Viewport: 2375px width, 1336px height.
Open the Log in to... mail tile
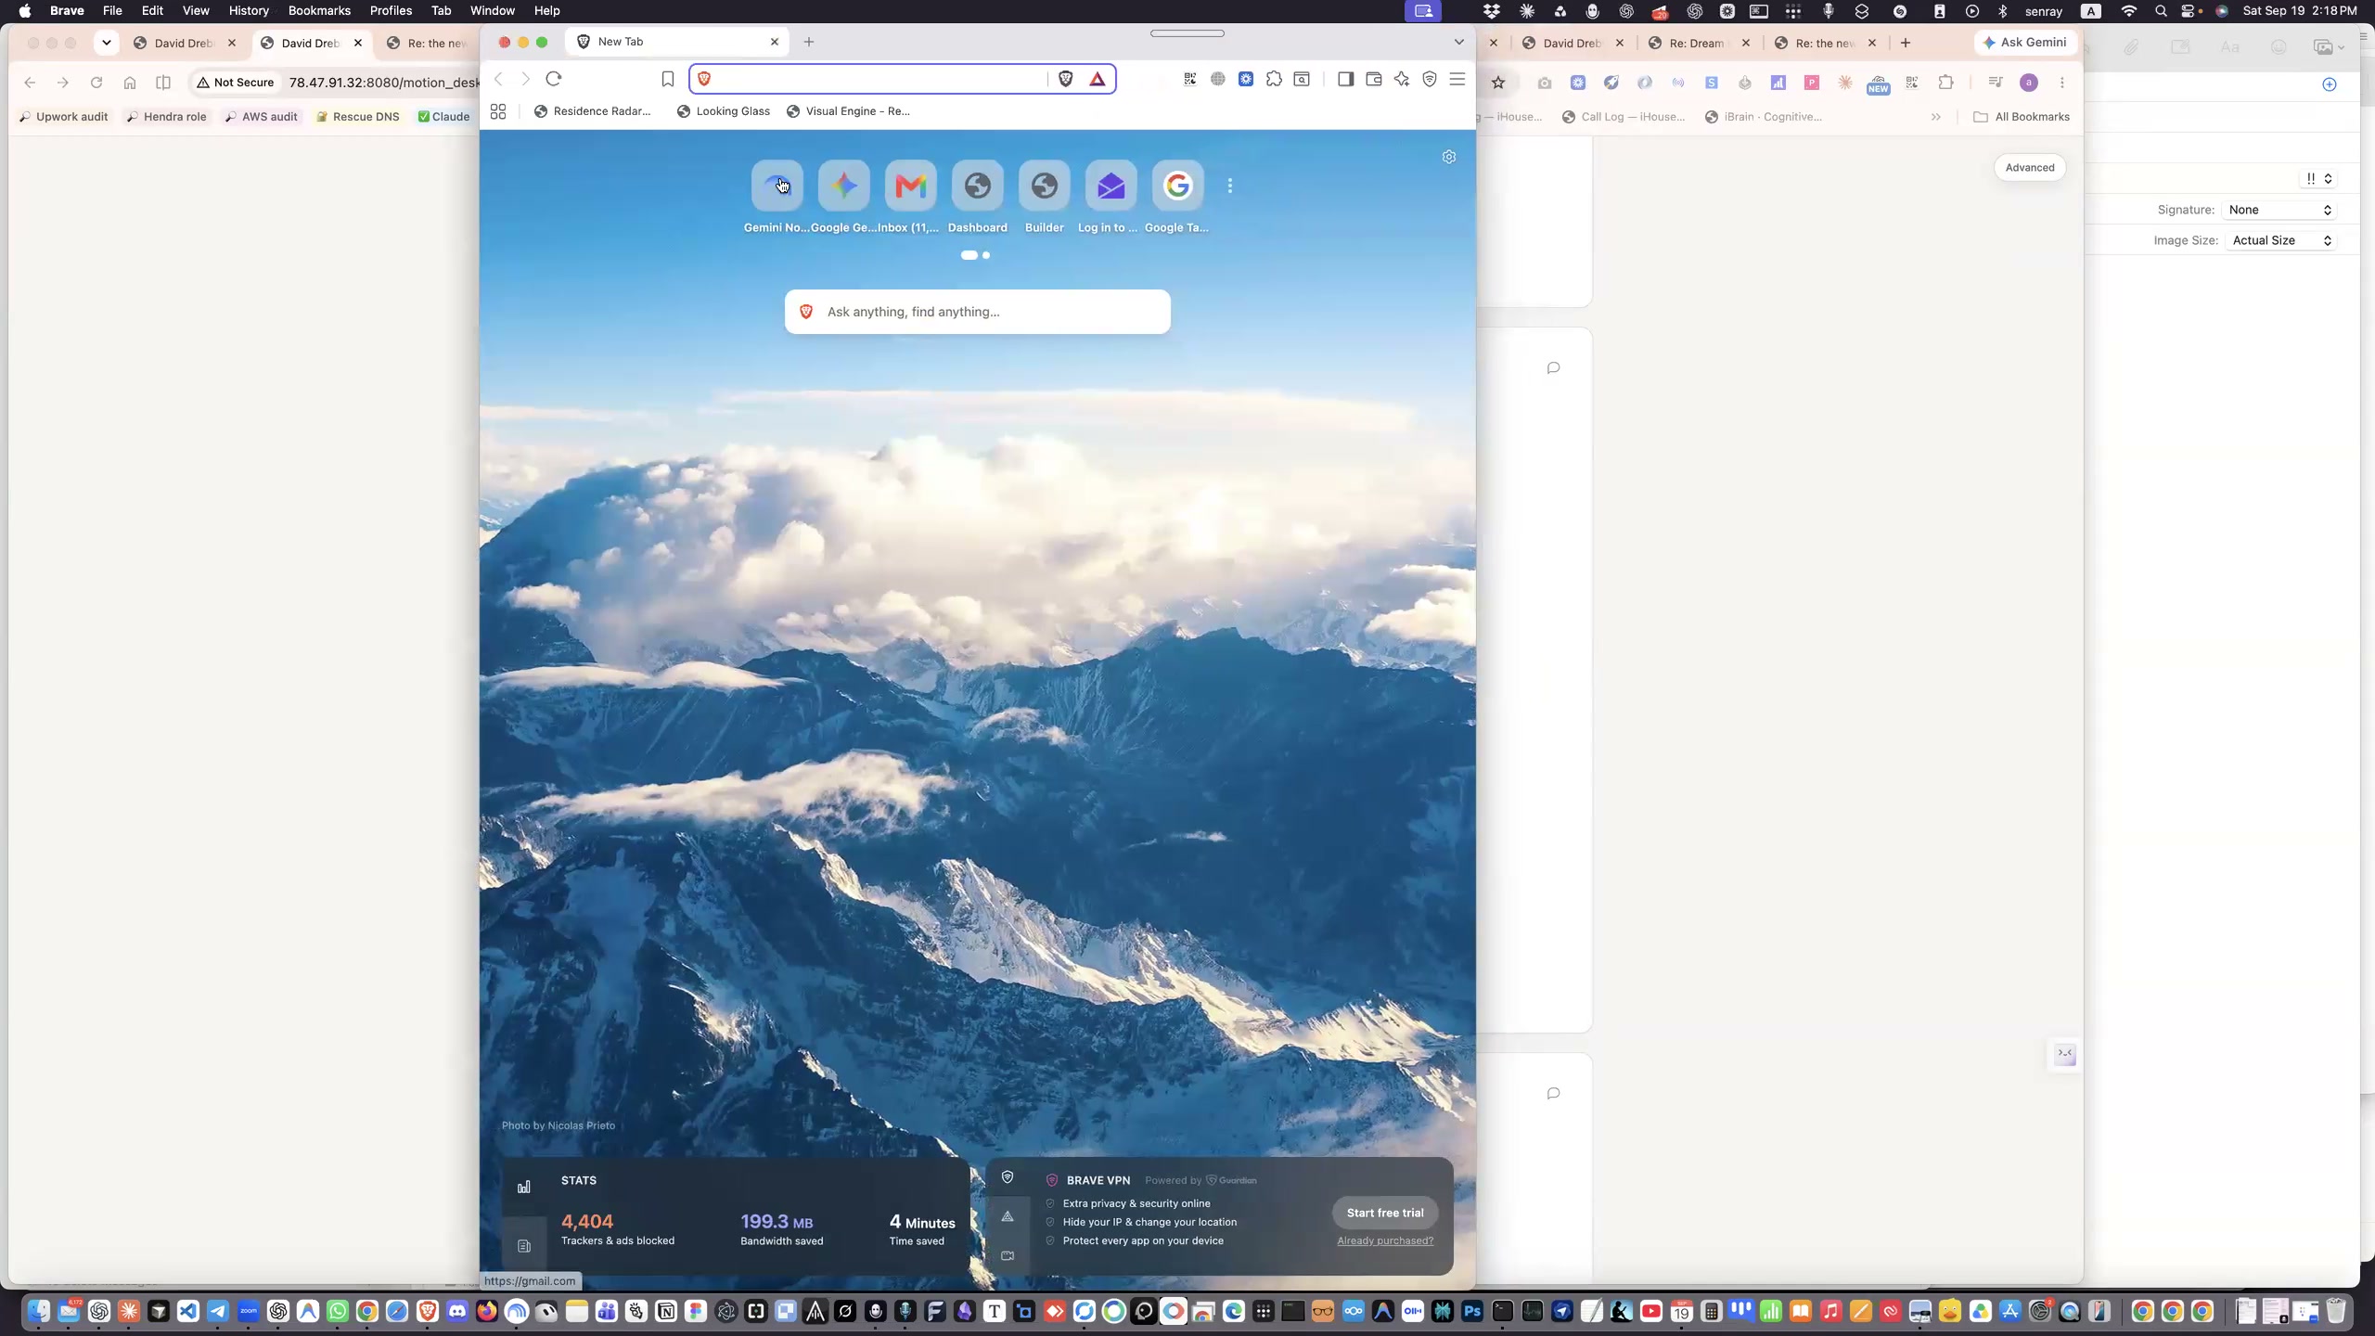click(1111, 186)
